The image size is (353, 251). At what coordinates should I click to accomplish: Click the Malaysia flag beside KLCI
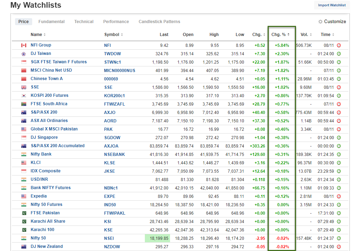coord(24,163)
